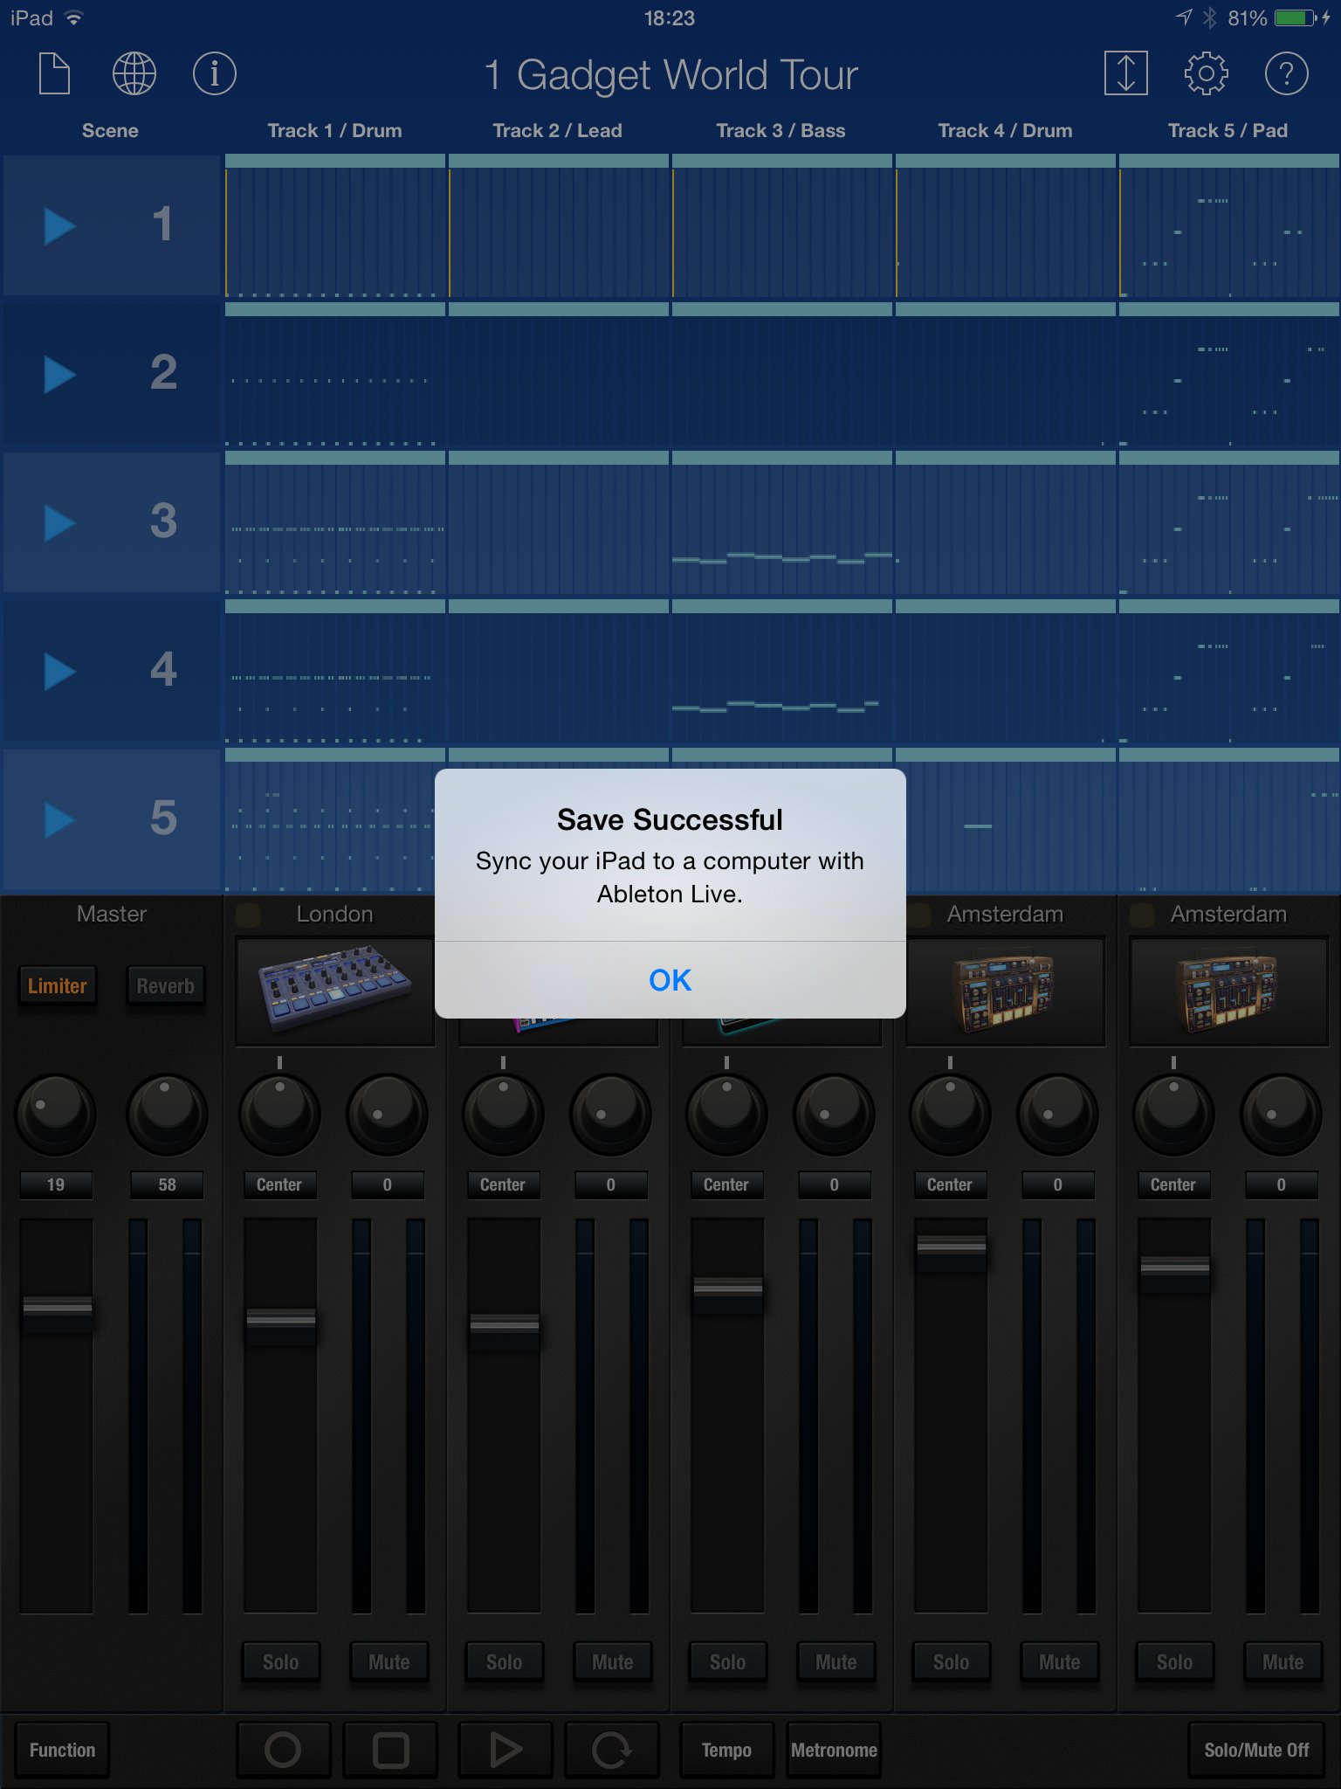Tap the transport play button
This screenshot has width=1341, height=1789.
click(x=505, y=1750)
